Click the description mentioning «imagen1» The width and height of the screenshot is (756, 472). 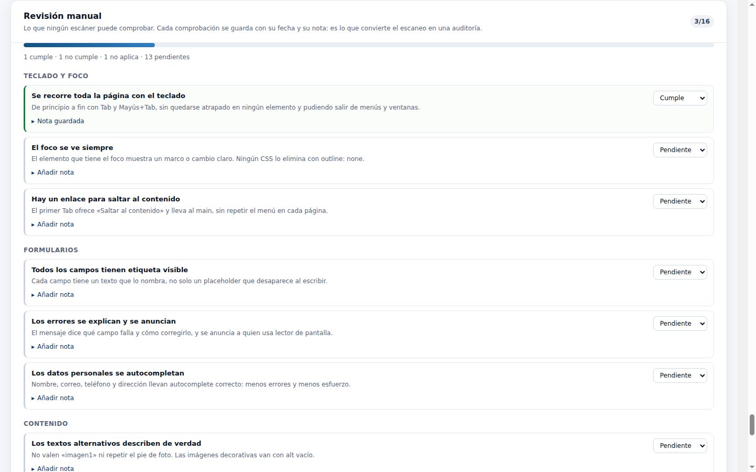point(173,455)
